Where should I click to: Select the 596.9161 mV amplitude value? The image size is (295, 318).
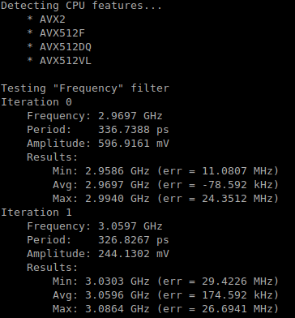(134, 144)
